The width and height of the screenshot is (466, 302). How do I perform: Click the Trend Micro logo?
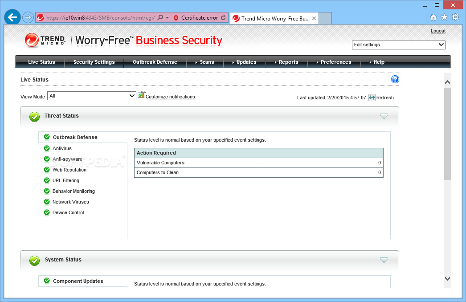tap(45, 41)
